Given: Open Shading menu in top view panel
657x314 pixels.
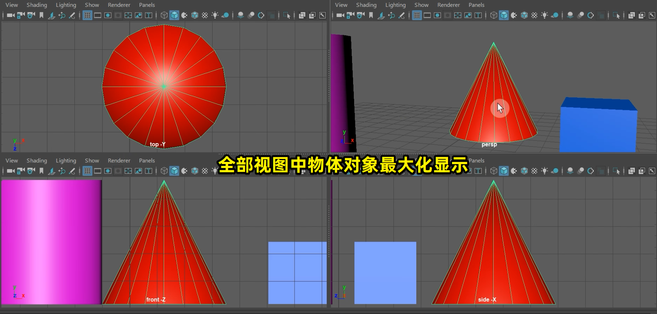Looking at the screenshot, I should click(x=36, y=5).
